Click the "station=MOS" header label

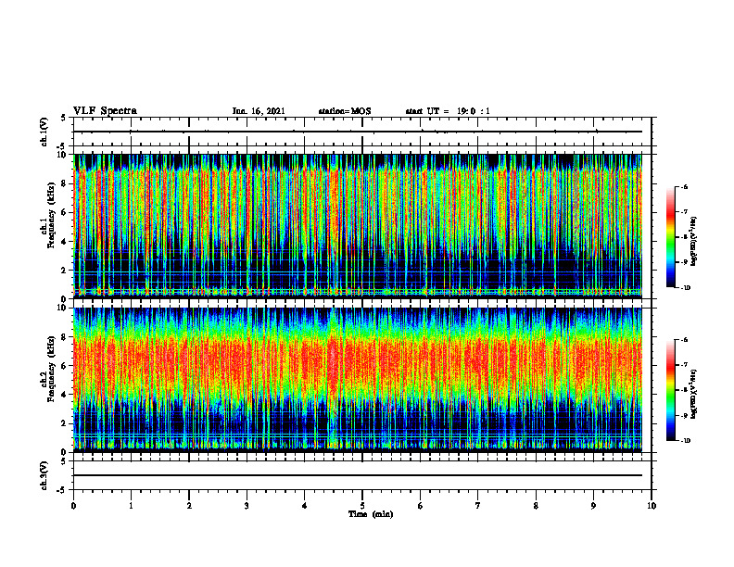tap(345, 111)
